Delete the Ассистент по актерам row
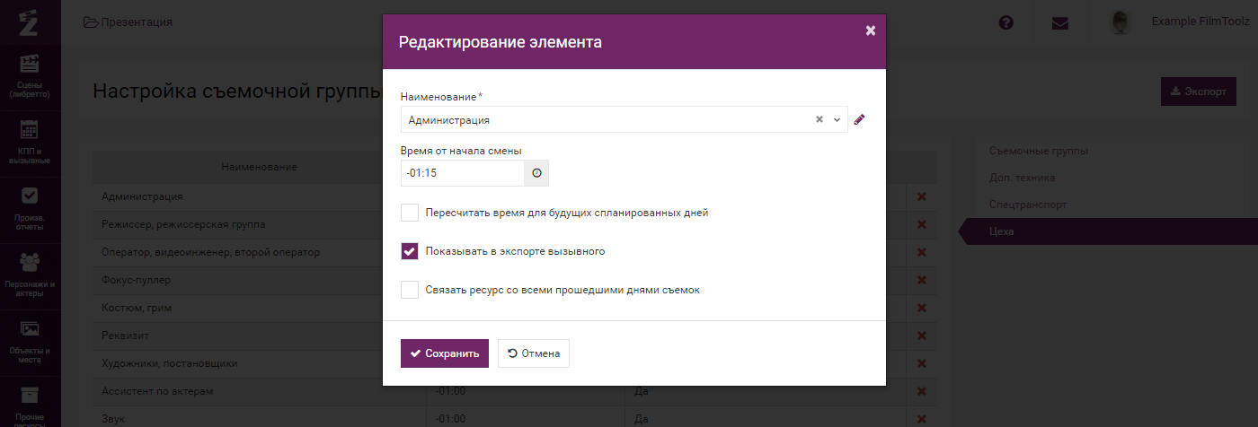The height and width of the screenshot is (427, 1258). pos(921,392)
